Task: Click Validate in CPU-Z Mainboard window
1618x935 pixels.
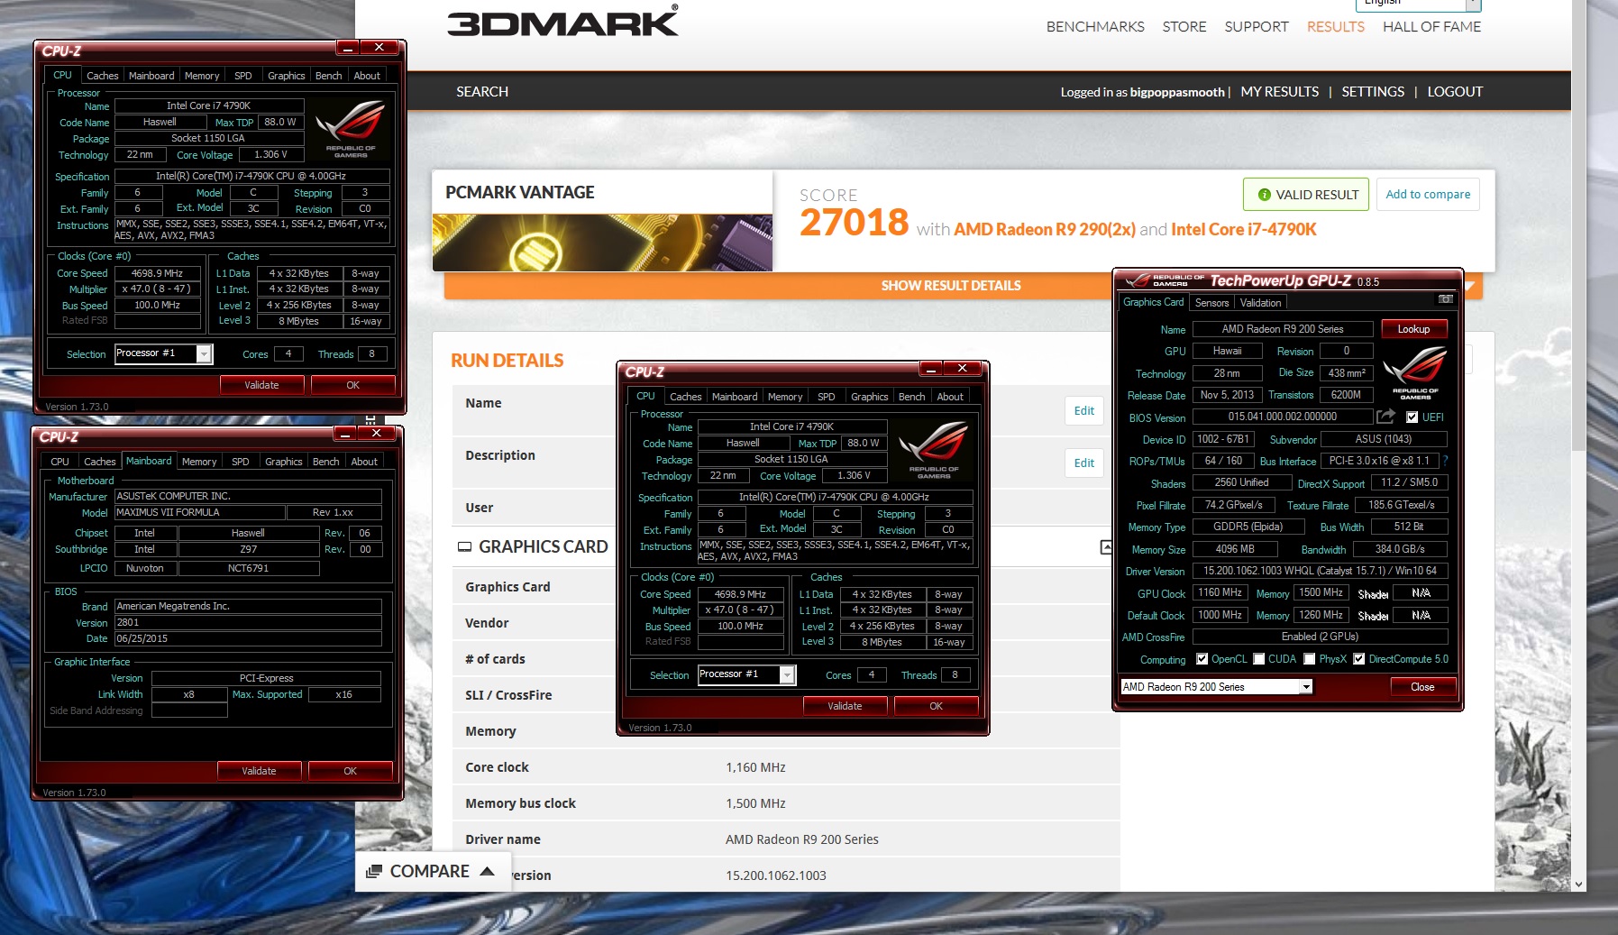Action: 259,771
